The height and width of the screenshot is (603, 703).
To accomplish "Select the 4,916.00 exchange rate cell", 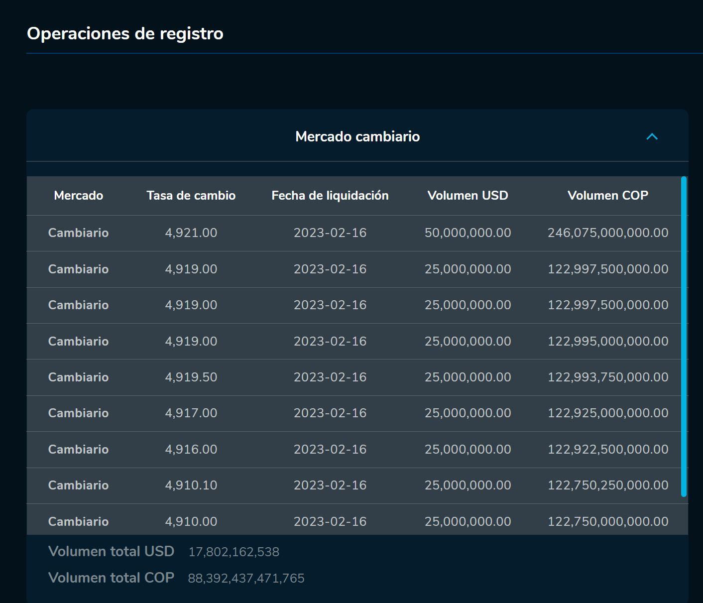I will click(191, 450).
